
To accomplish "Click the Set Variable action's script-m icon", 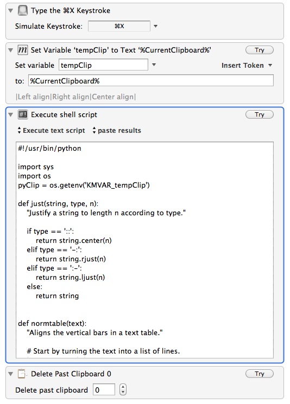I will tap(23, 50).
